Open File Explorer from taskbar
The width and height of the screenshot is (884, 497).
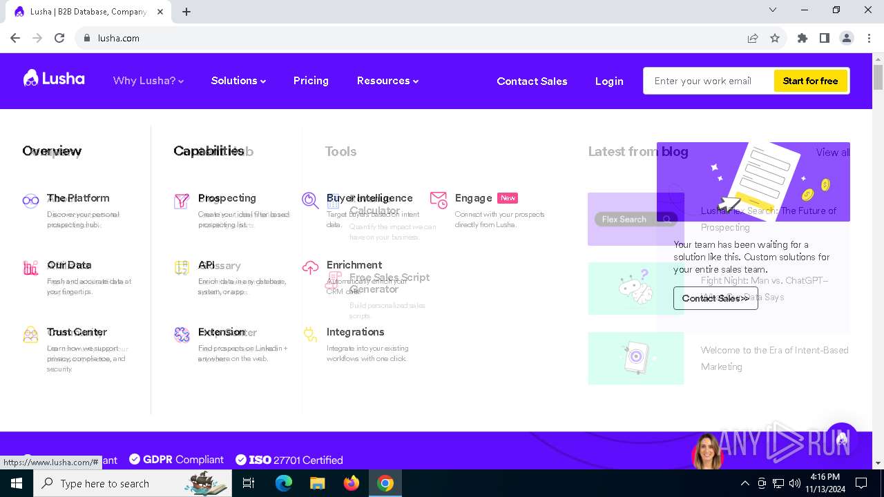click(x=318, y=483)
